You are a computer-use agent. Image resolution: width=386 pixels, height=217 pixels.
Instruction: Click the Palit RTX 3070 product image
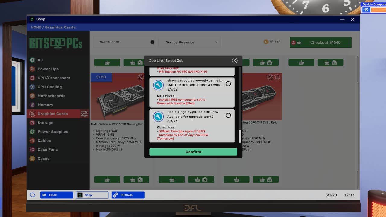pyautogui.click(x=118, y=96)
